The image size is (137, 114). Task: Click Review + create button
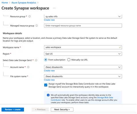[13, 109]
